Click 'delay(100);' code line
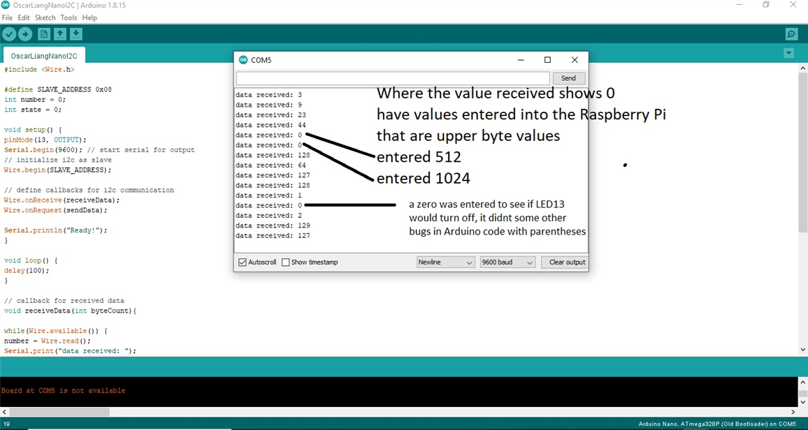808x430 pixels. point(27,271)
